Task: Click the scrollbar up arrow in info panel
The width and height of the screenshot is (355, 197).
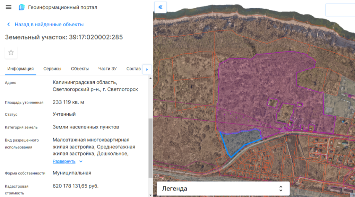Action: (x=150, y=78)
